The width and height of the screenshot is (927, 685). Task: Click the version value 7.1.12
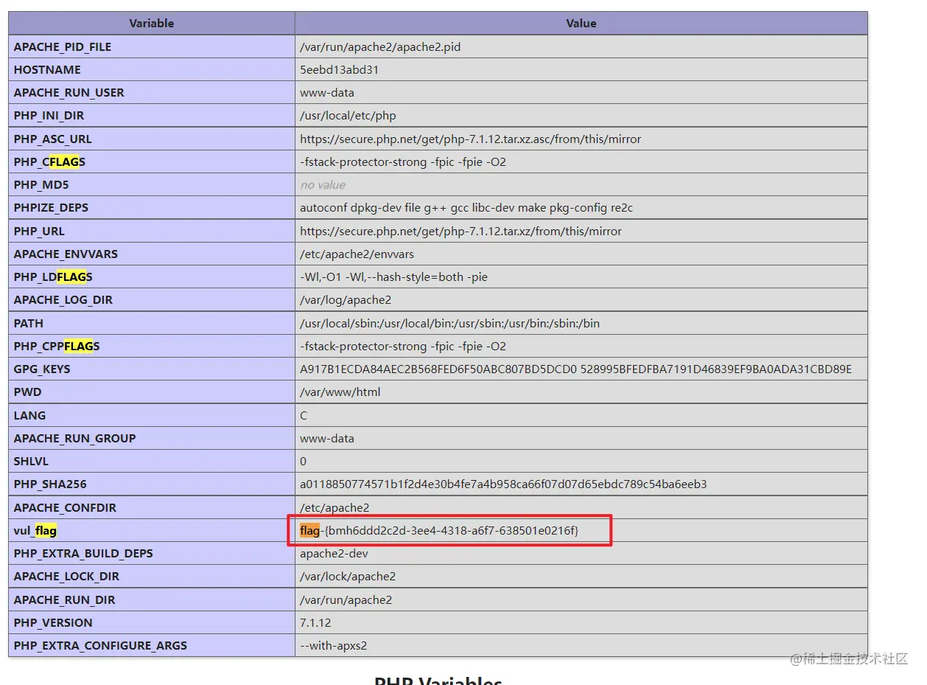coord(315,623)
